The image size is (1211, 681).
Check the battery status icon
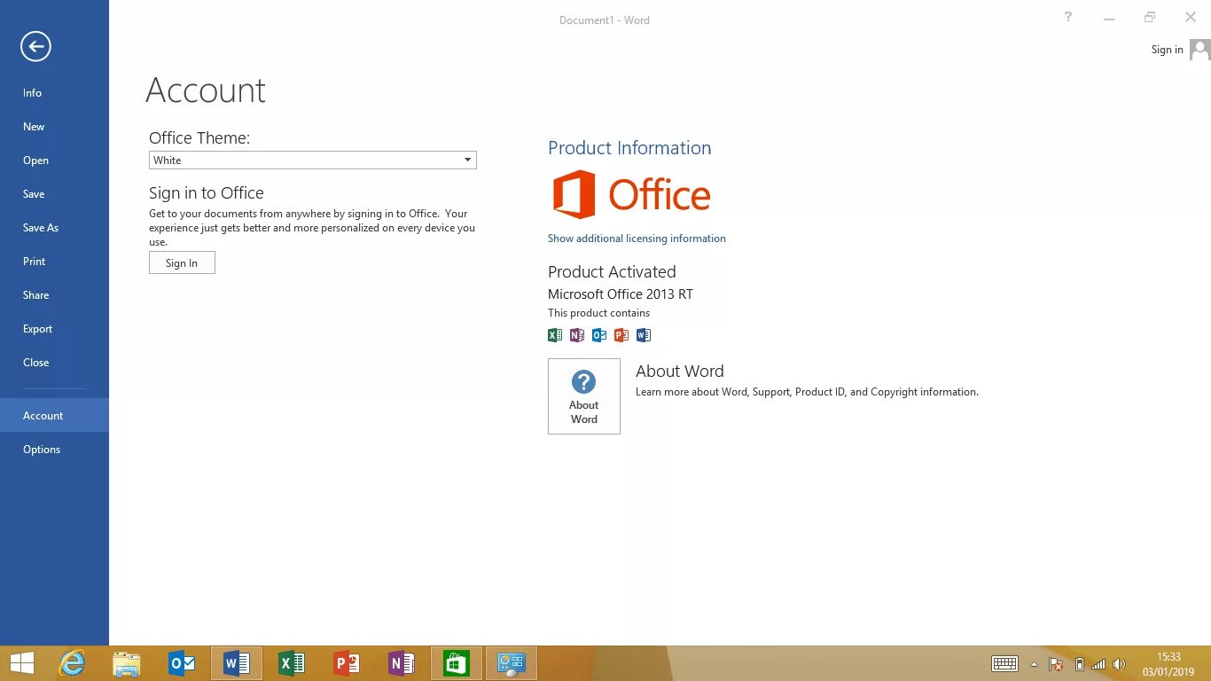(x=1079, y=664)
